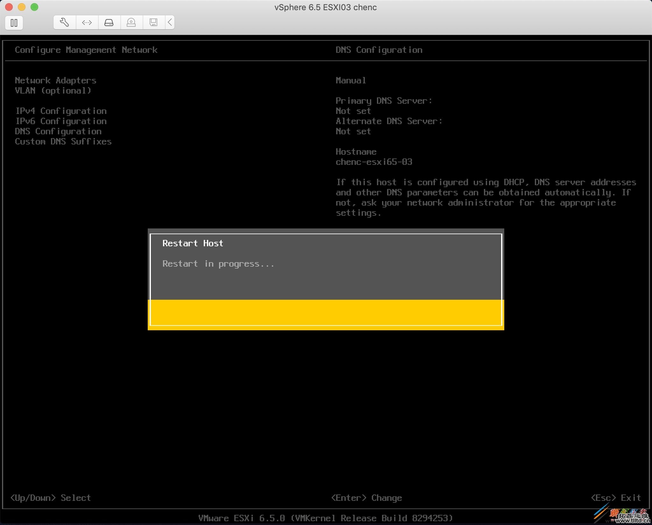This screenshot has width=652, height=525.
Task: Click the Configure Management Network header
Action: coord(86,50)
